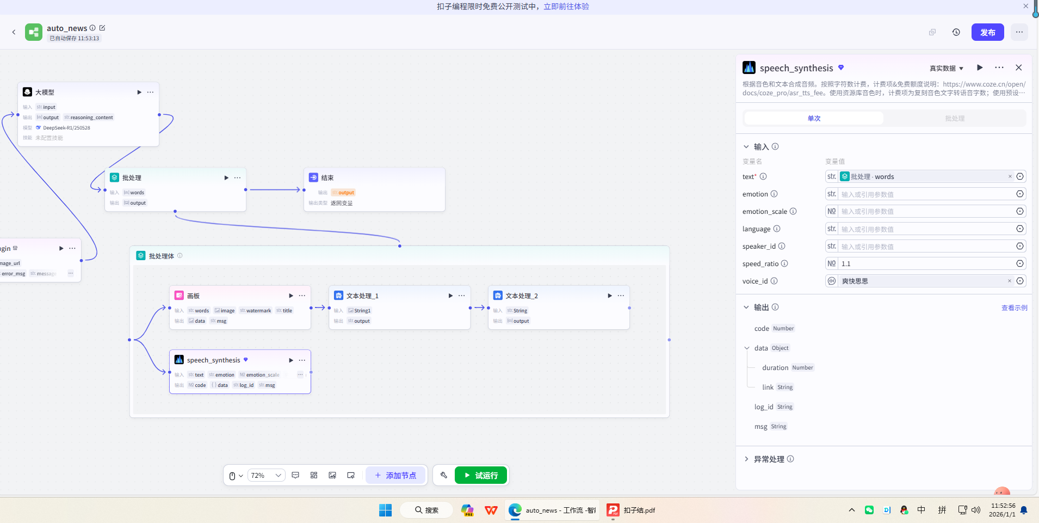Open 批处理 node options menu
This screenshot has height=523, width=1039.
point(237,177)
